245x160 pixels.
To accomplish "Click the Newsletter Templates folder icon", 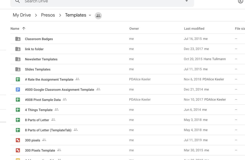I will coord(18,59).
